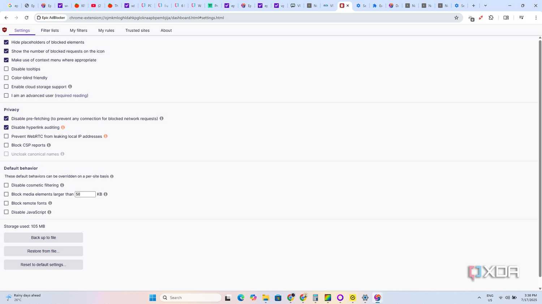Open the tab search dropdown arrow
Image resolution: width=542 pixels, height=304 pixels.
click(485, 5)
